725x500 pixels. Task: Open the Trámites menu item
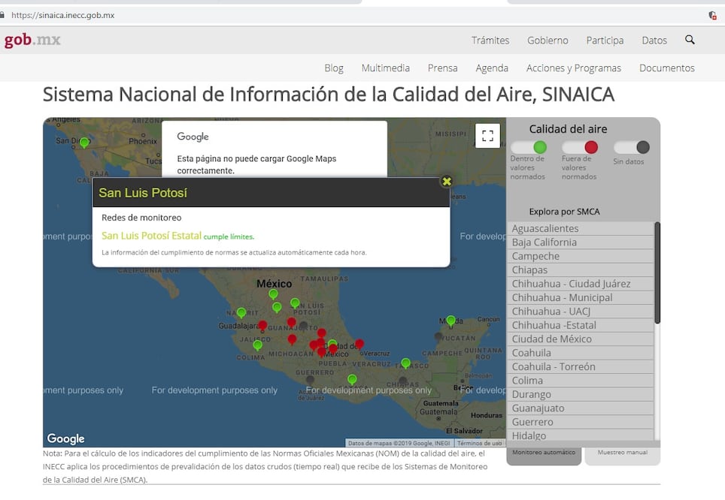click(490, 41)
